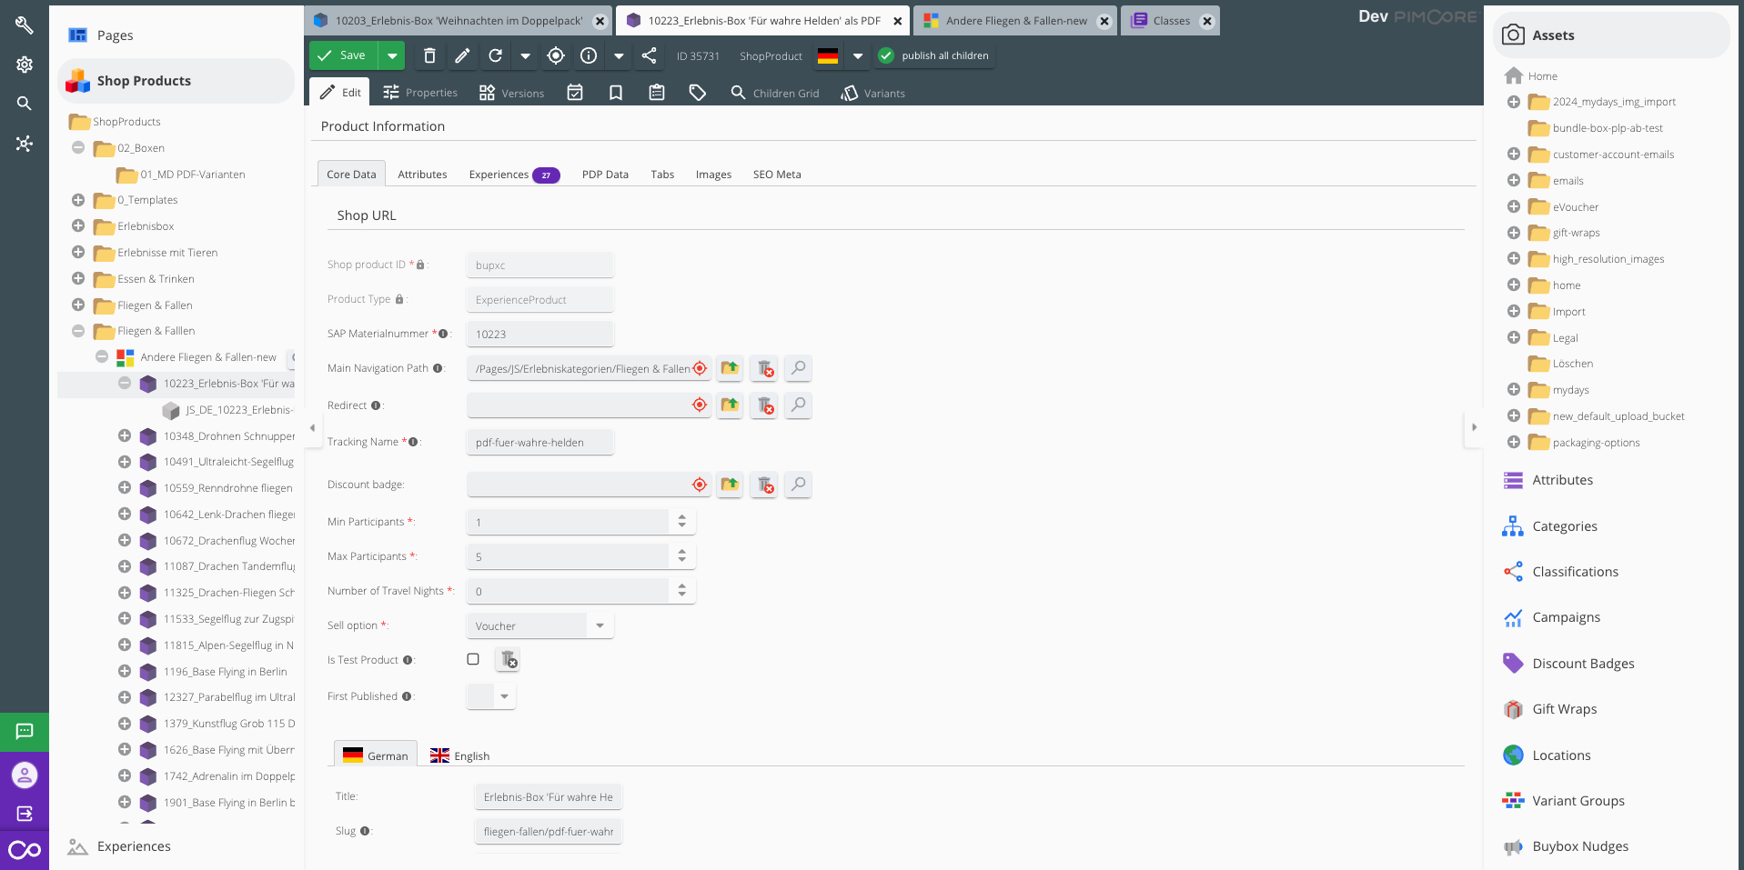Click the reload icon in toolbar
The height and width of the screenshot is (870, 1744).
[496, 56]
